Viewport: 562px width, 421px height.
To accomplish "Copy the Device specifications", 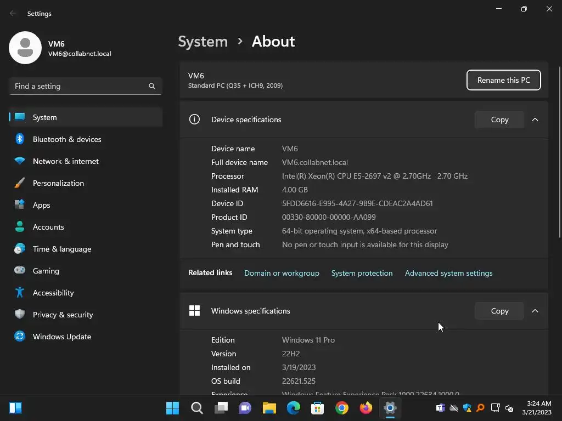I will click(499, 120).
